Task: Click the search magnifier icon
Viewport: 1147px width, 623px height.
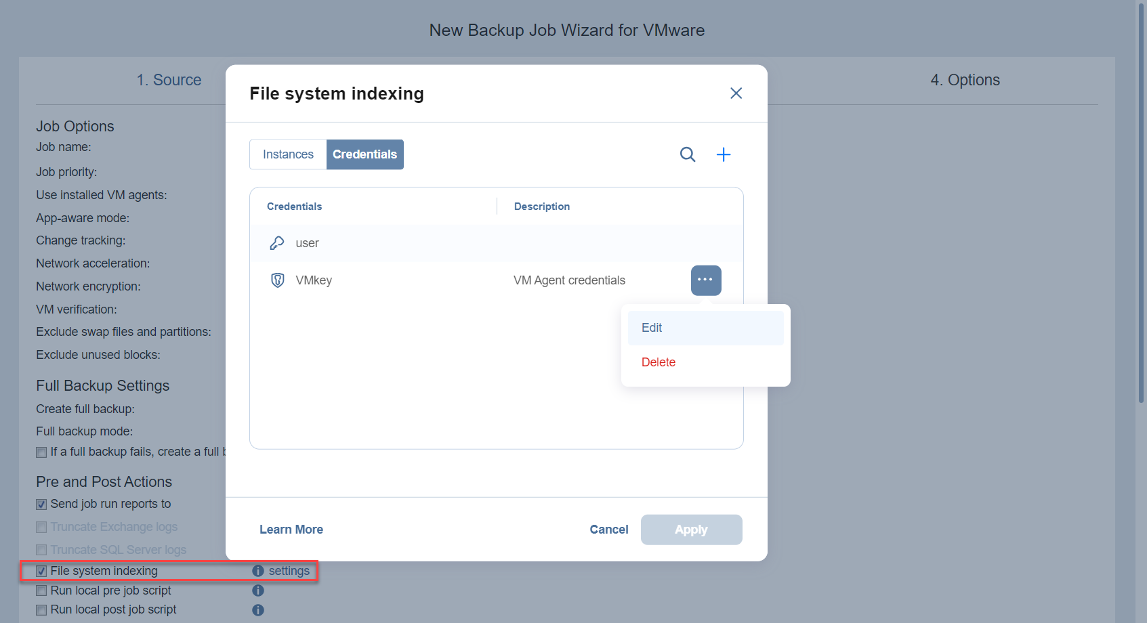Action: coord(687,154)
